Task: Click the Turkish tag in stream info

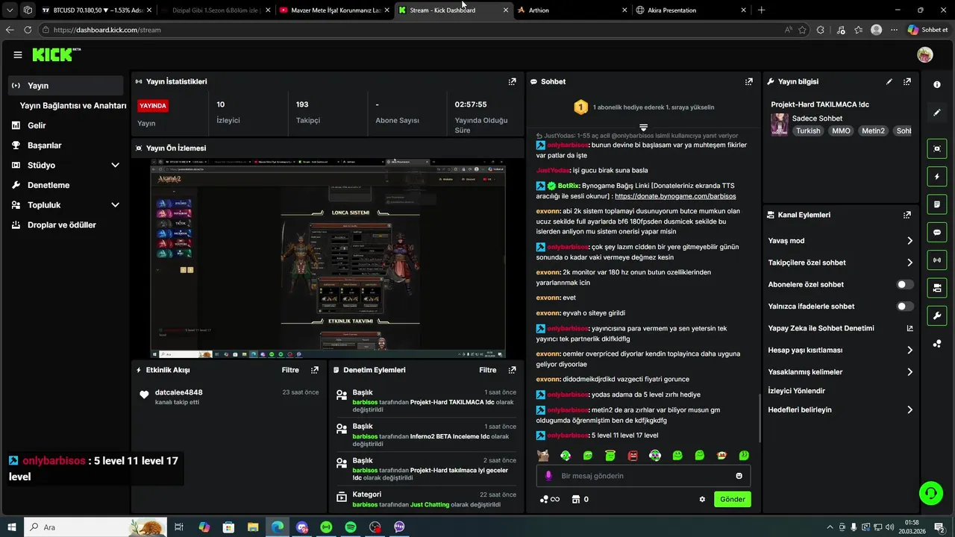Action: coord(807,131)
